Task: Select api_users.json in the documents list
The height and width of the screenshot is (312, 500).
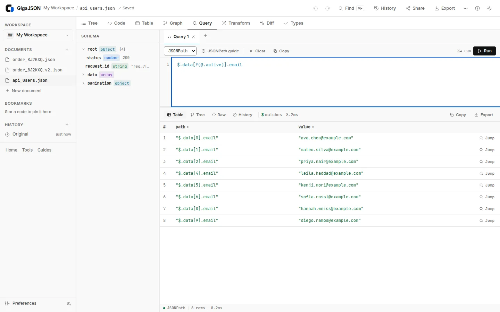Action: click(38, 80)
